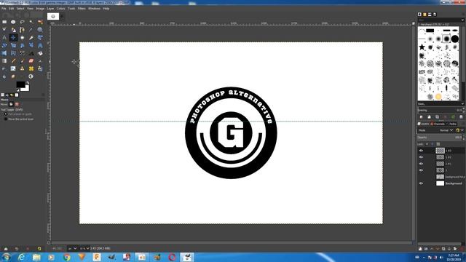Viewport: 466px width, 262px height.
Task: Select the Pencil tool
Action: [x=13, y=61]
